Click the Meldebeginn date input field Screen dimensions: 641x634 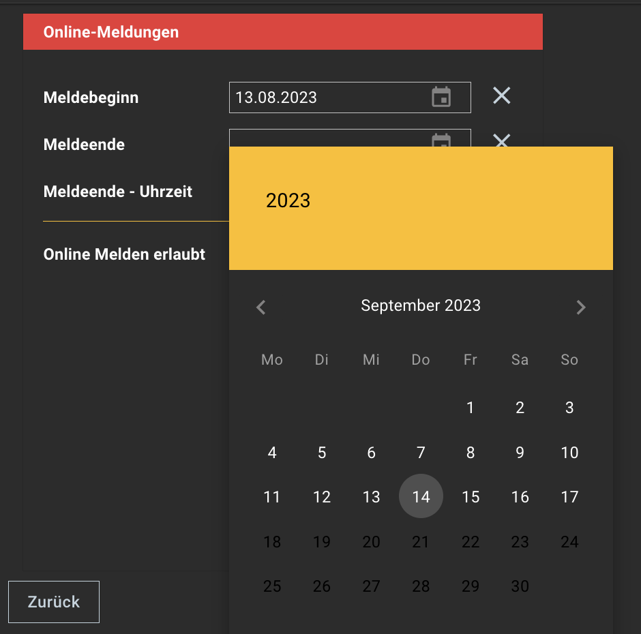(x=327, y=97)
